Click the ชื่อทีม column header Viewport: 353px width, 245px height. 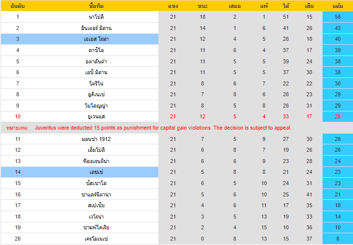point(96,6)
